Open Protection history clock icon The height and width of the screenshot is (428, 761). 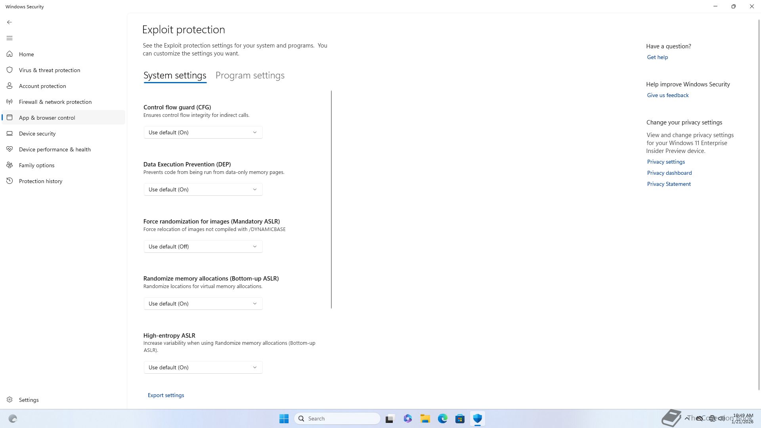10,181
